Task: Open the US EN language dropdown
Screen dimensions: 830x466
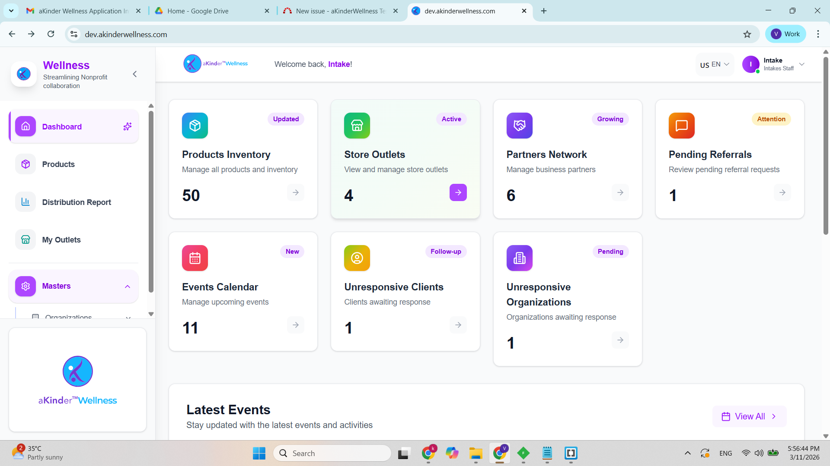Action: pyautogui.click(x=715, y=64)
